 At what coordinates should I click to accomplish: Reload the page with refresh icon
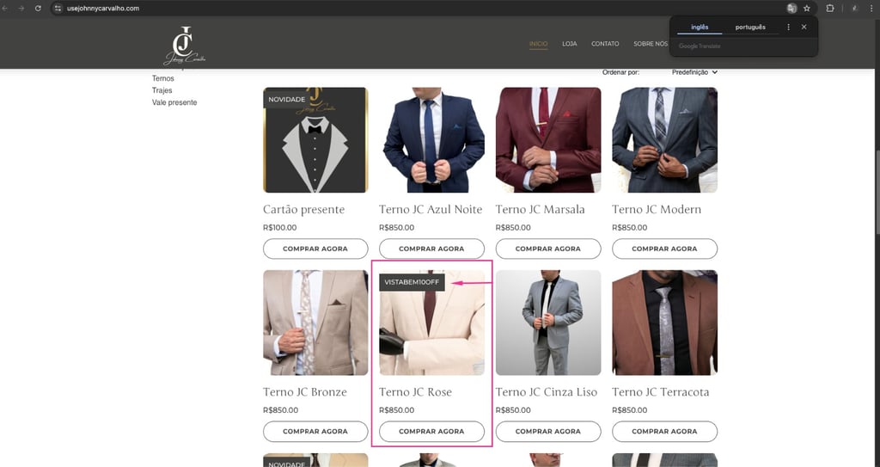pyautogui.click(x=38, y=9)
